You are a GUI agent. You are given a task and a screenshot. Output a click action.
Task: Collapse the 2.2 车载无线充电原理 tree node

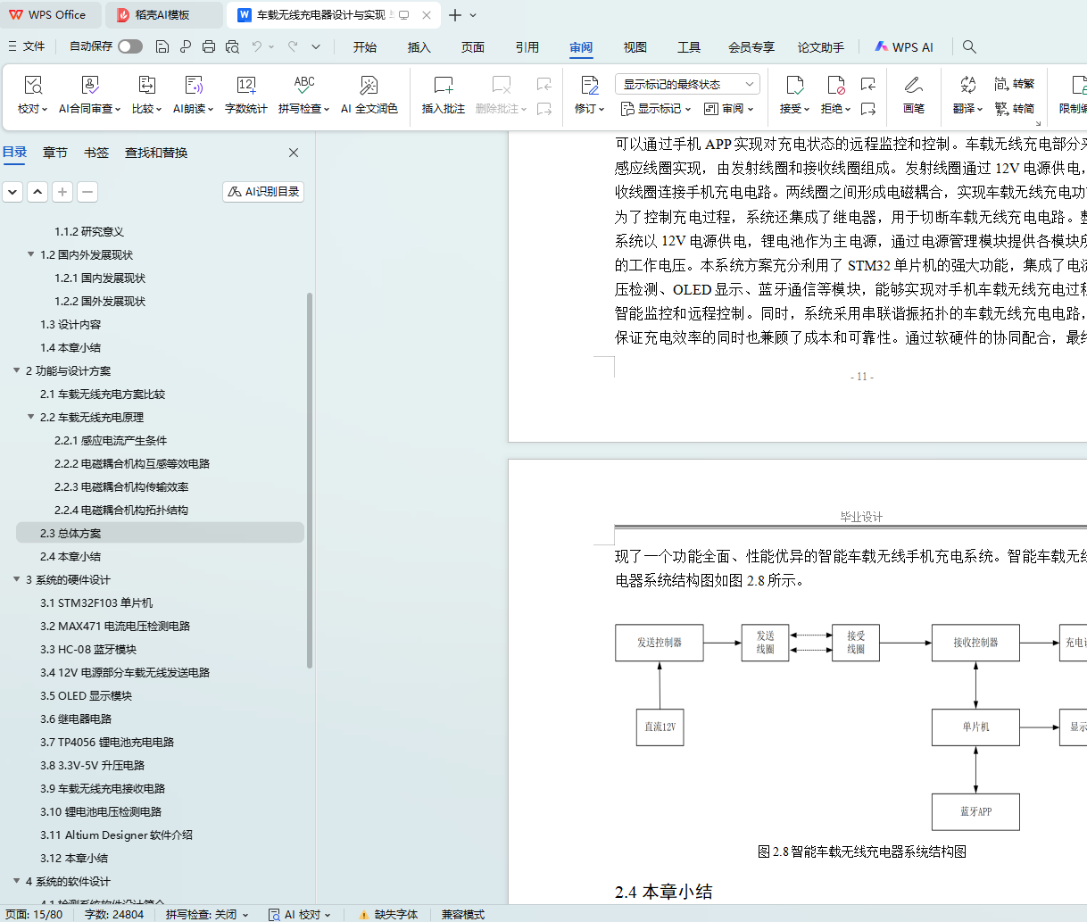31,417
